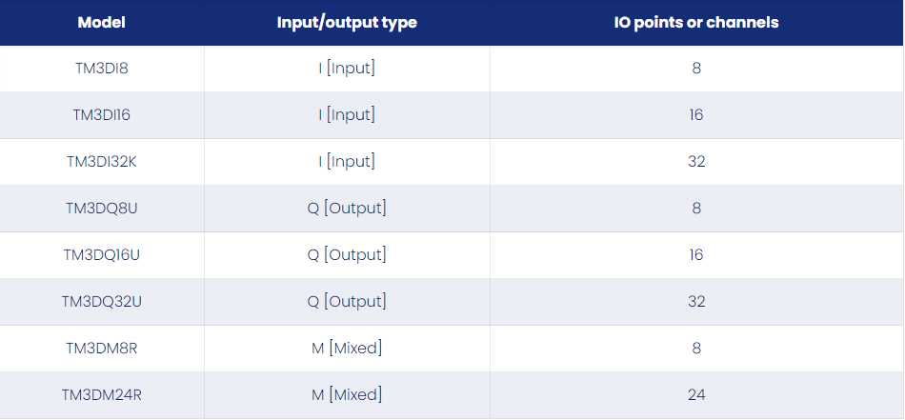Viewport: 905px width, 420px height.
Task: Click the channels value 16 for TM3DQ16U
Action: 696,255
